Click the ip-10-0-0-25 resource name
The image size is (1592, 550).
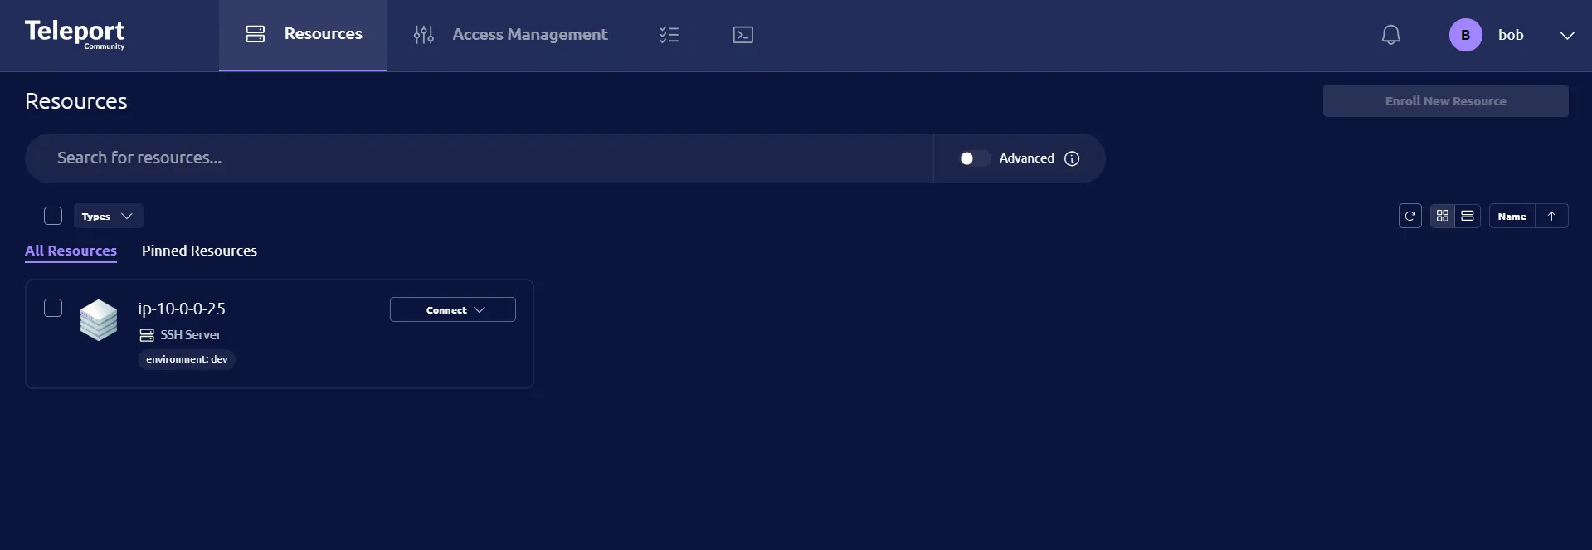click(x=182, y=309)
